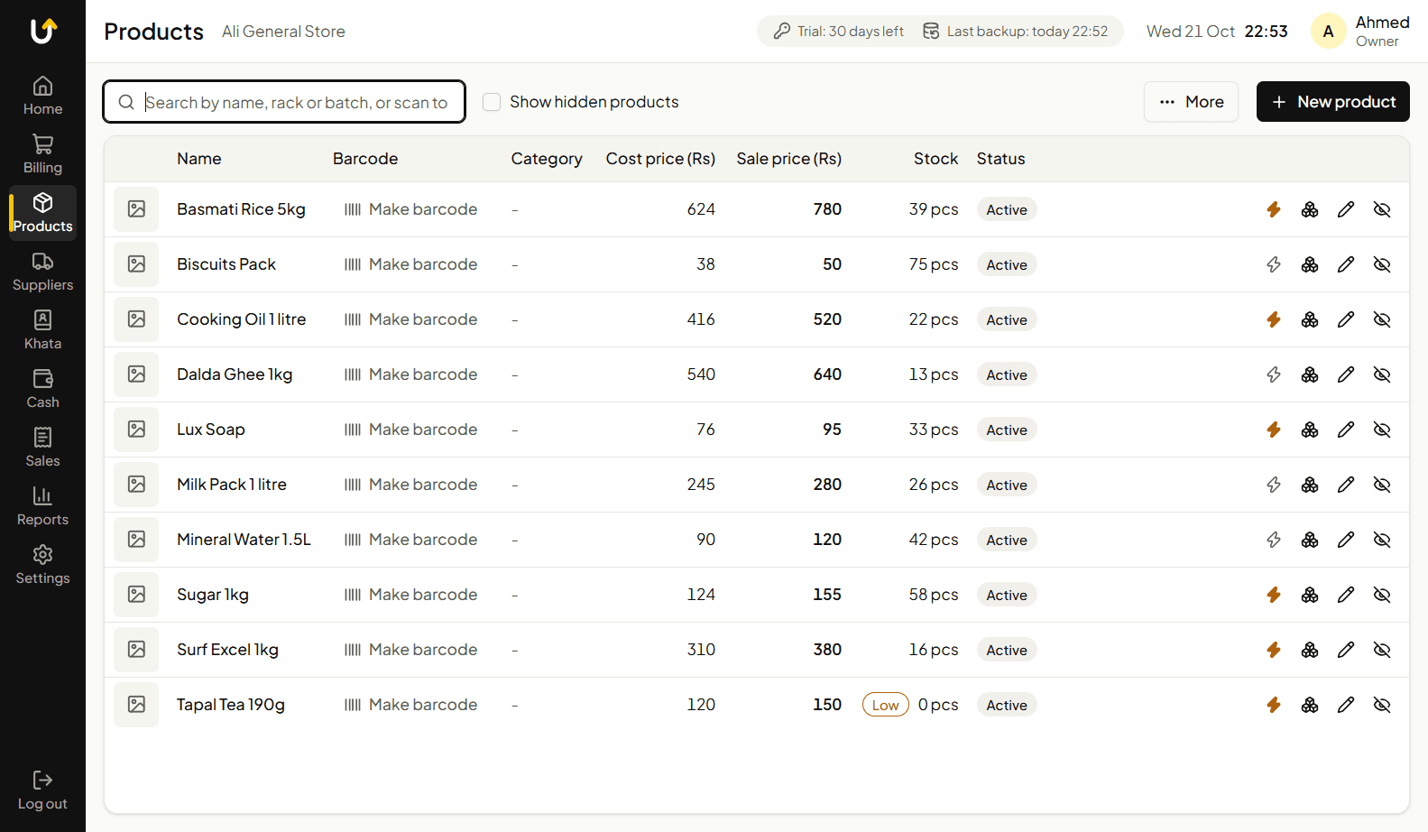Toggle quick-sell lightning for Basmati Rice 5kg
The image size is (1428, 832).
click(1274, 209)
